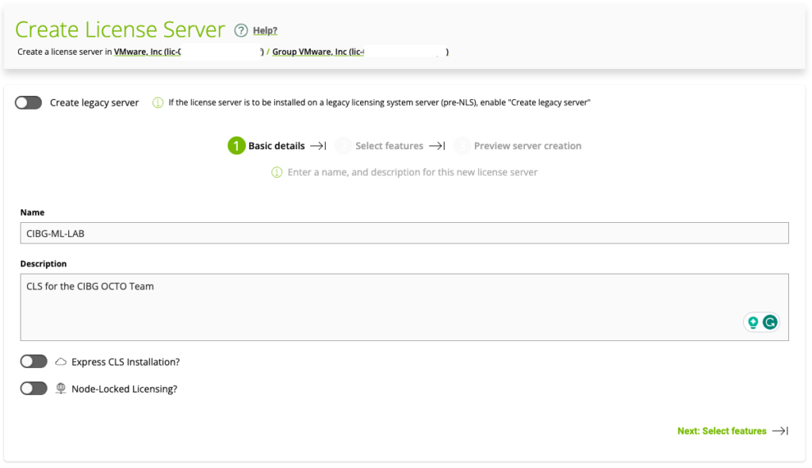Open the Help? link
Viewport: 812px width, 468px height.
point(265,31)
